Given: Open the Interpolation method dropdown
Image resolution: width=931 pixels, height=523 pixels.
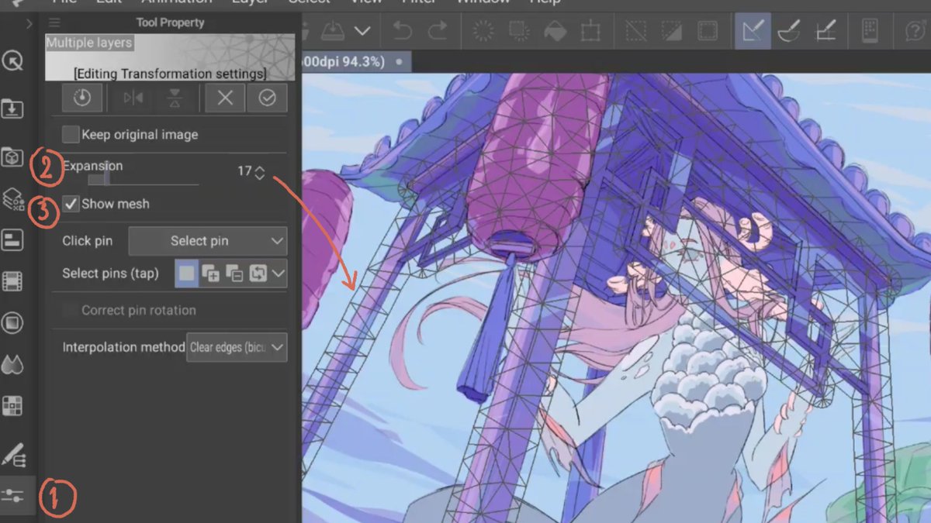Looking at the screenshot, I should (x=237, y=347).
